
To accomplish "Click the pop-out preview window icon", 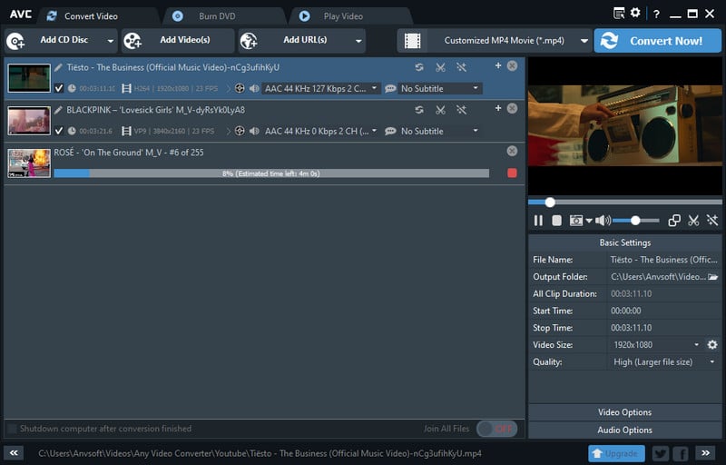I will click(x=674, y=221).
